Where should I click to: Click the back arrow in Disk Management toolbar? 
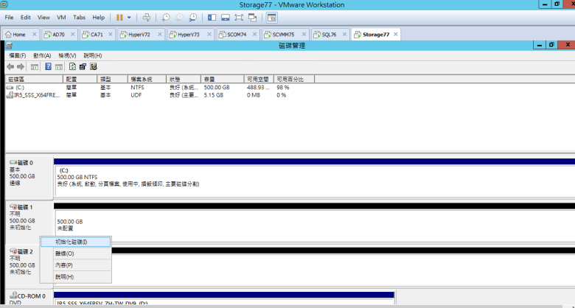point(10,66)
